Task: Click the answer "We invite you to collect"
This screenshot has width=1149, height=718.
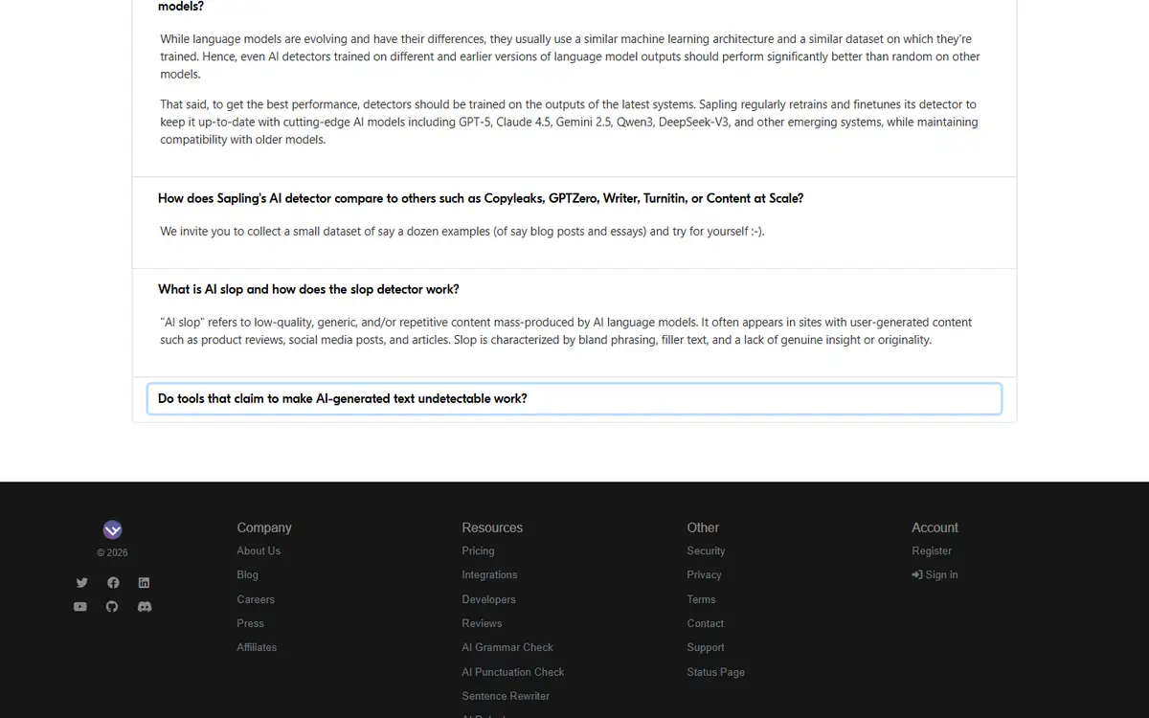Action: click(x=462, y=232)
